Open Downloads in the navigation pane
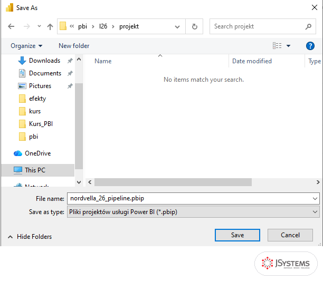This screenshot has height=281, width=323. click(44, 61)
